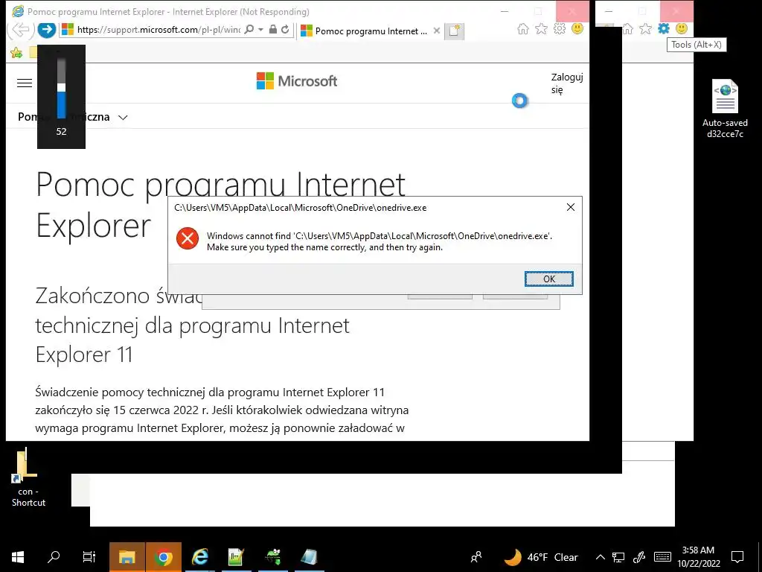This screenshot has height=572, width=762.
Task: Show hidden tray icons chevron
Action: click(601, 557)
